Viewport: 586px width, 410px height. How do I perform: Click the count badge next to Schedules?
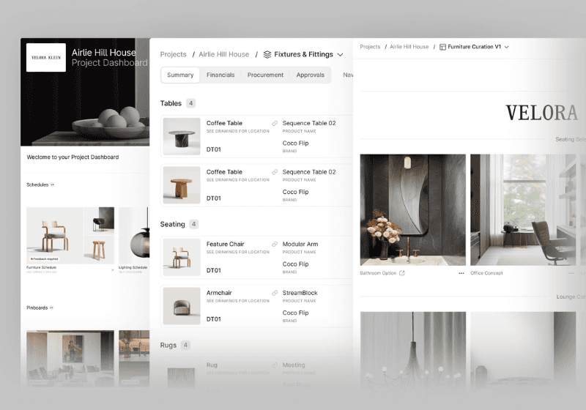pyautogui.click(x=52, y=184)
